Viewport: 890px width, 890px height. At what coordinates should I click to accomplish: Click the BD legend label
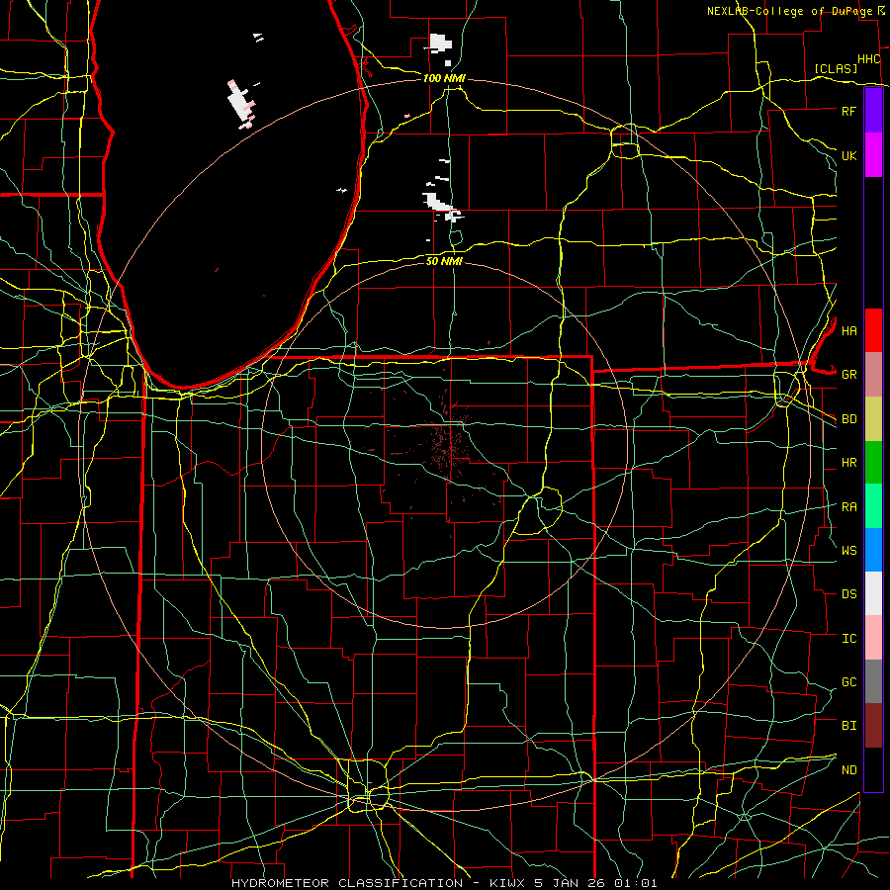coord(848,419)
